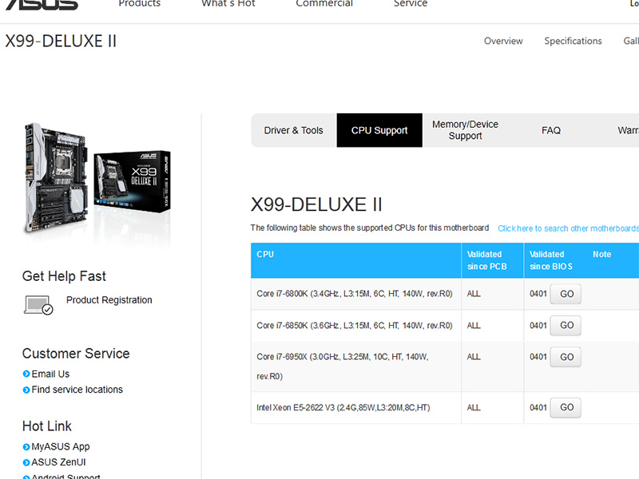Click GO button for Core i7-6800K

pos(566,294)
